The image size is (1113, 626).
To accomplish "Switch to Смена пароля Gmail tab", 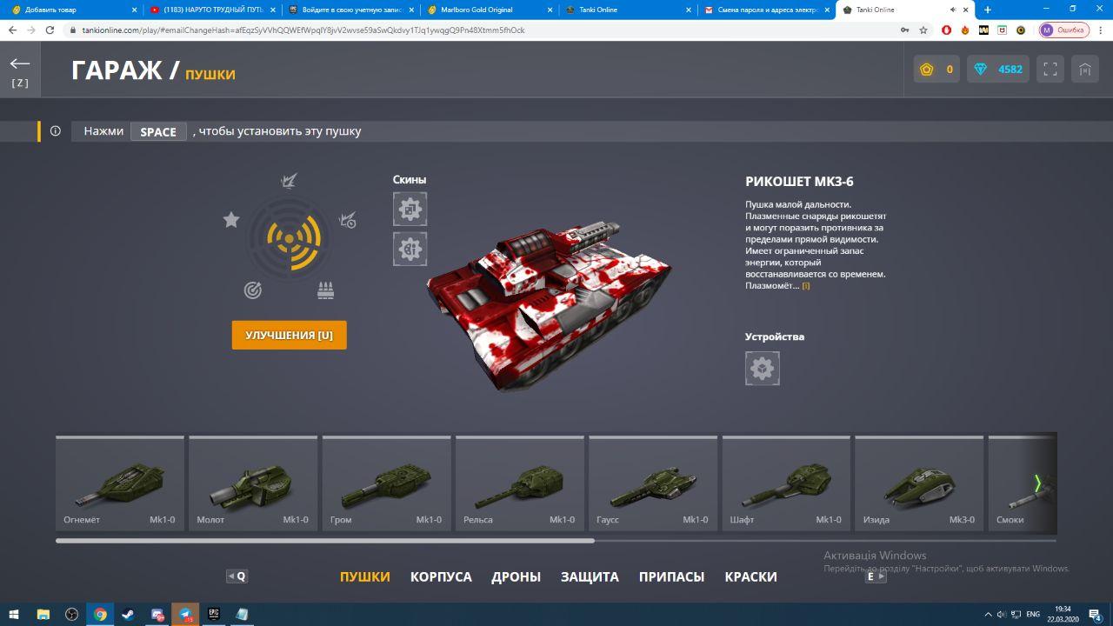I will point(768,10).
